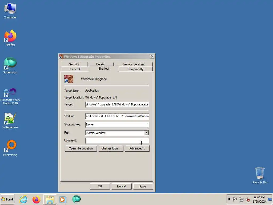Open the Start menu
The image size is (273, 205).
[7, 199]
